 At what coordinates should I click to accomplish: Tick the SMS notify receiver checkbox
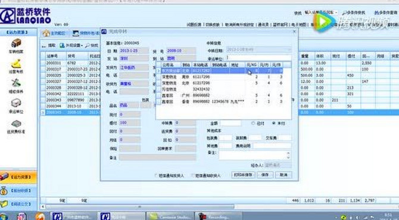click(192, 175)
